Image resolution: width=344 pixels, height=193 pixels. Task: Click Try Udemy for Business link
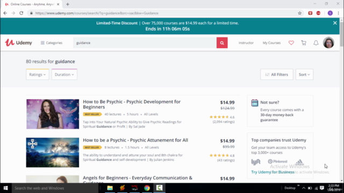tap(273, 172)
